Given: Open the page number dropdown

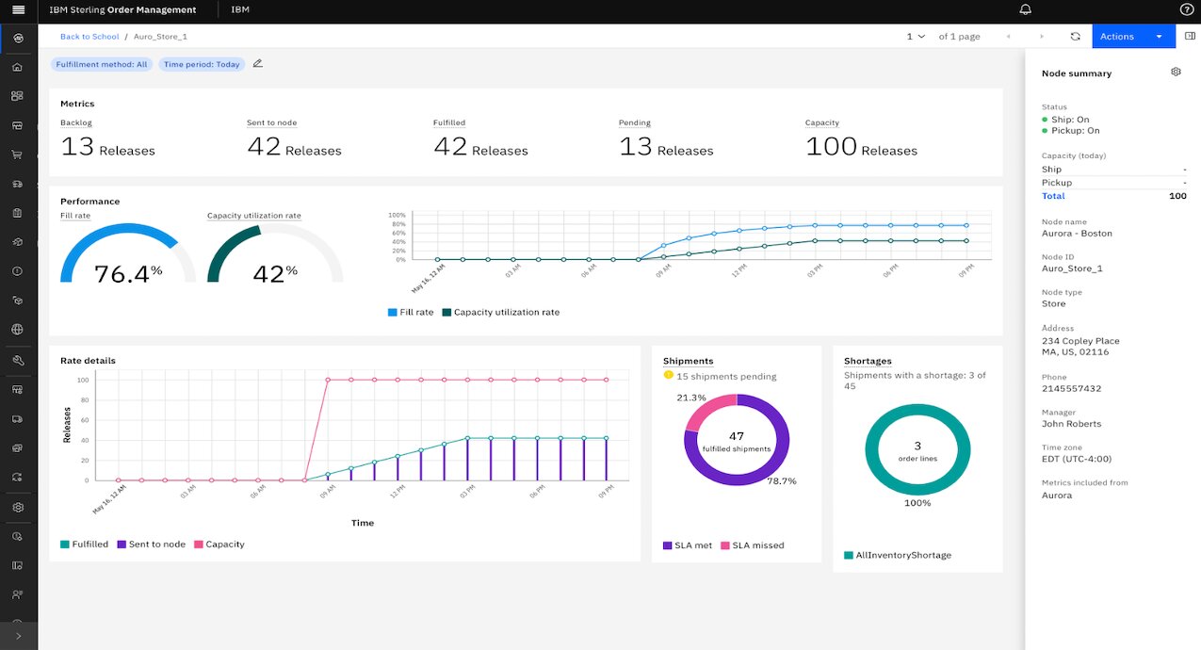Looking at the screenshot, I should (x=916, y=37).
